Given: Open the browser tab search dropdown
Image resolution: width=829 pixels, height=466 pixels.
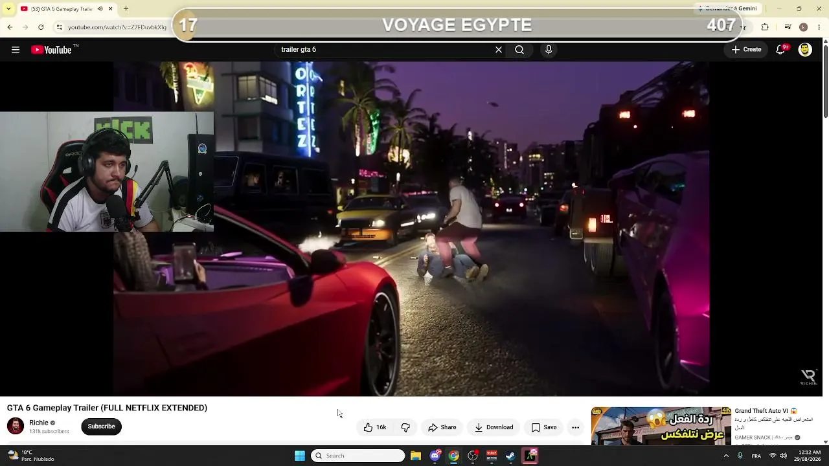Looking at the screenshot, I should click(x=8, y=9).
